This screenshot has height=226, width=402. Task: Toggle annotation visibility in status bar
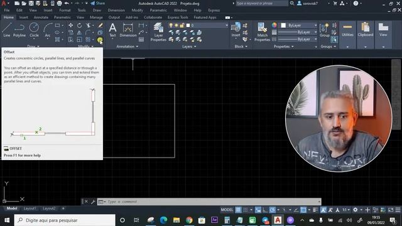coord(323,210)
